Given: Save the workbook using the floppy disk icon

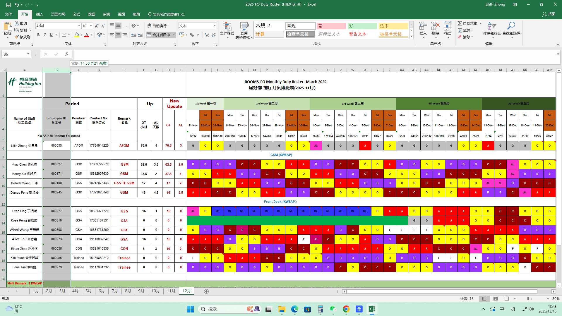Looking at the screenshot, I should click(8, 5).
